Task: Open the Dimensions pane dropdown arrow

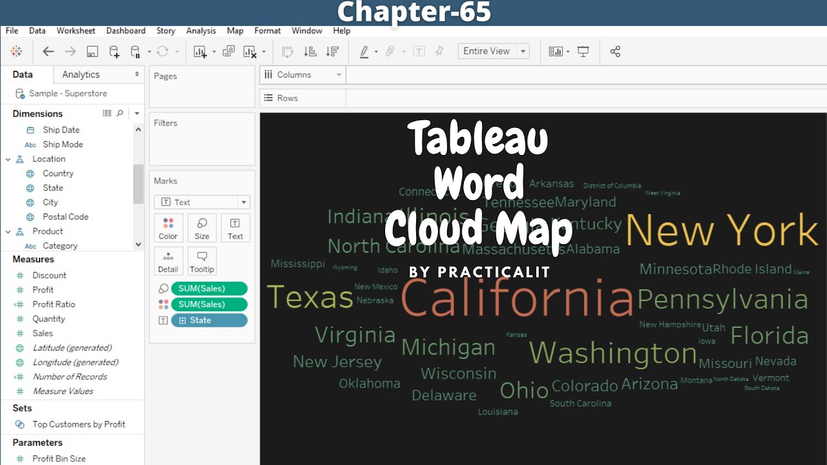Action: [137, 114]
